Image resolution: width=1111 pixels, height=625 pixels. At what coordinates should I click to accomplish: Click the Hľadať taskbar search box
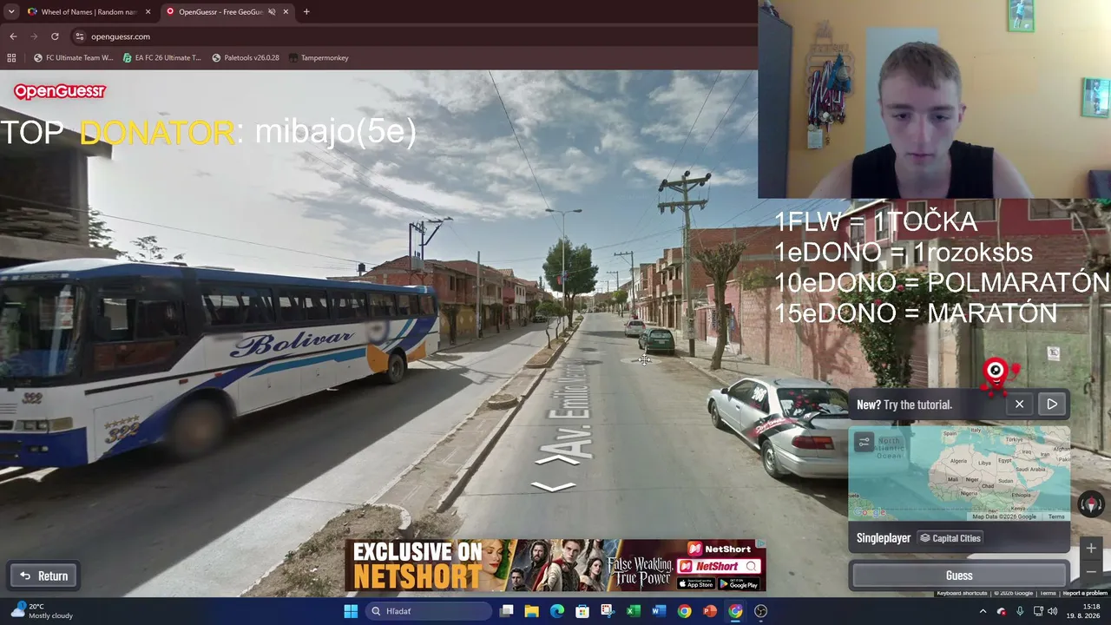point(428,611)
